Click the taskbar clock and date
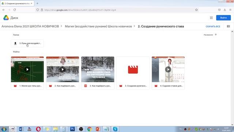This screenshot has height=132, width=234. (226, 129)
